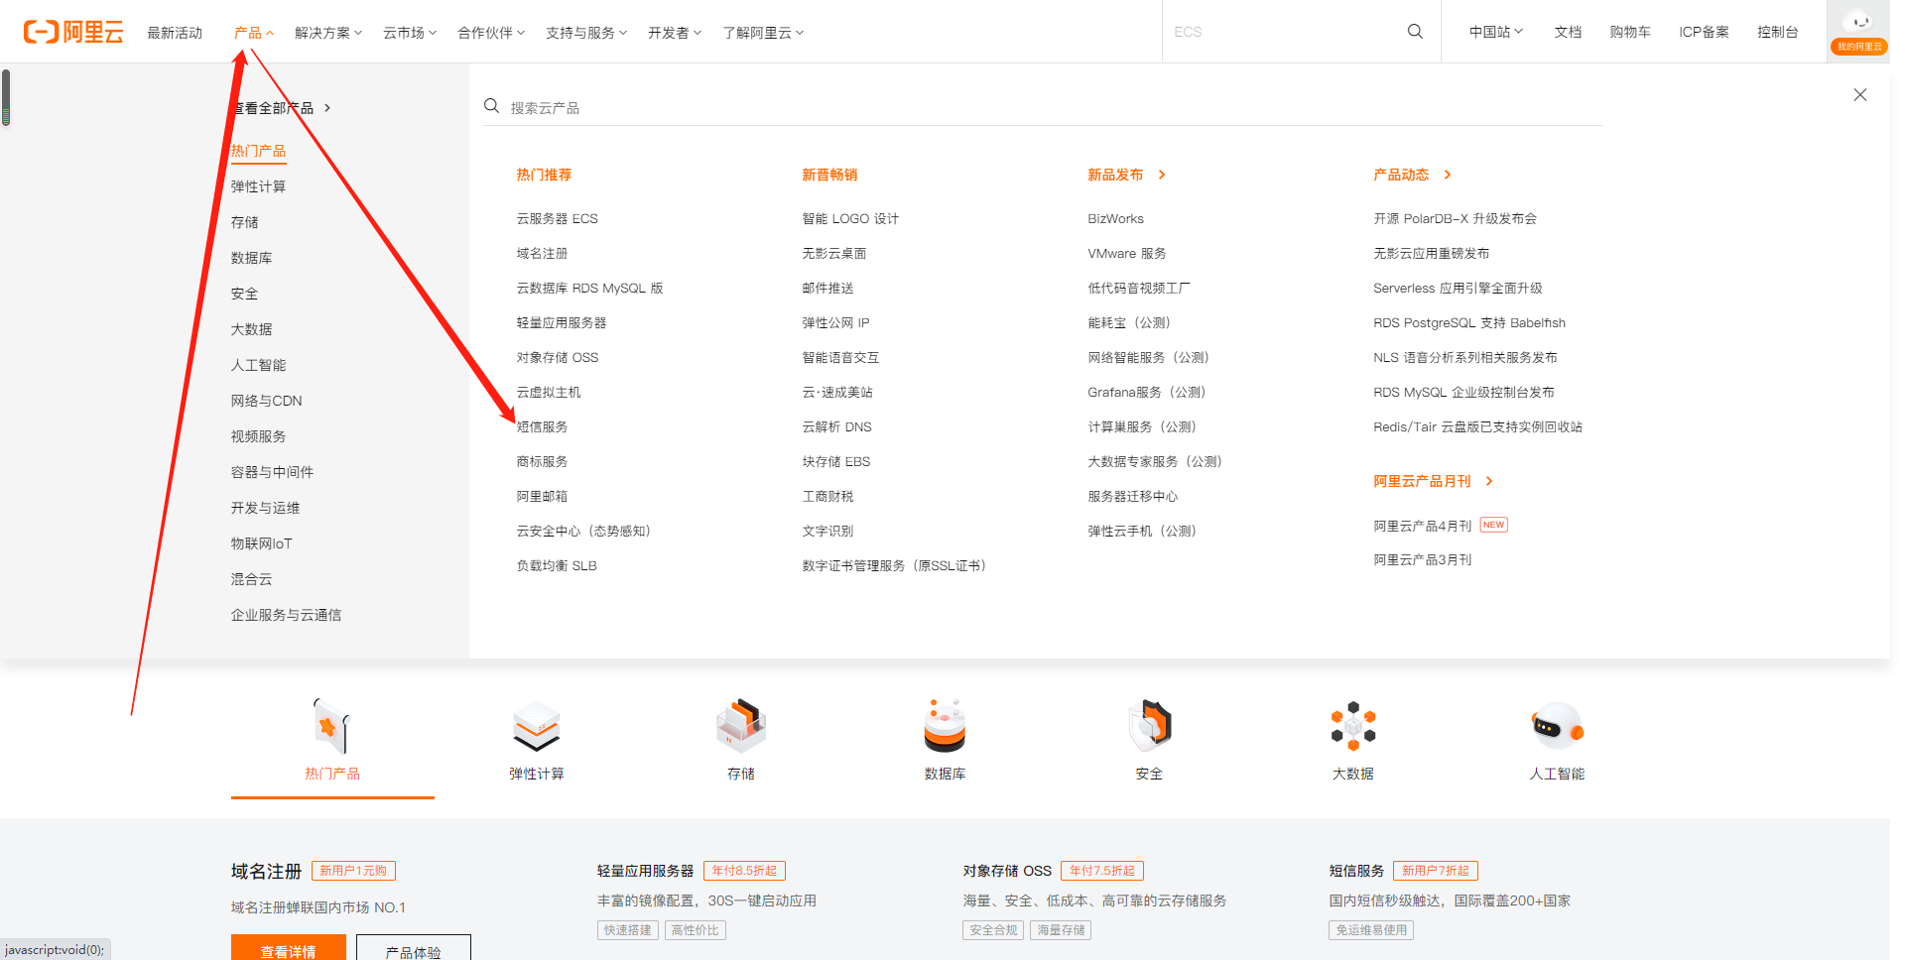Focus the ECS header search field
Screen dimensions: 1905x960
click(1285, 32)
